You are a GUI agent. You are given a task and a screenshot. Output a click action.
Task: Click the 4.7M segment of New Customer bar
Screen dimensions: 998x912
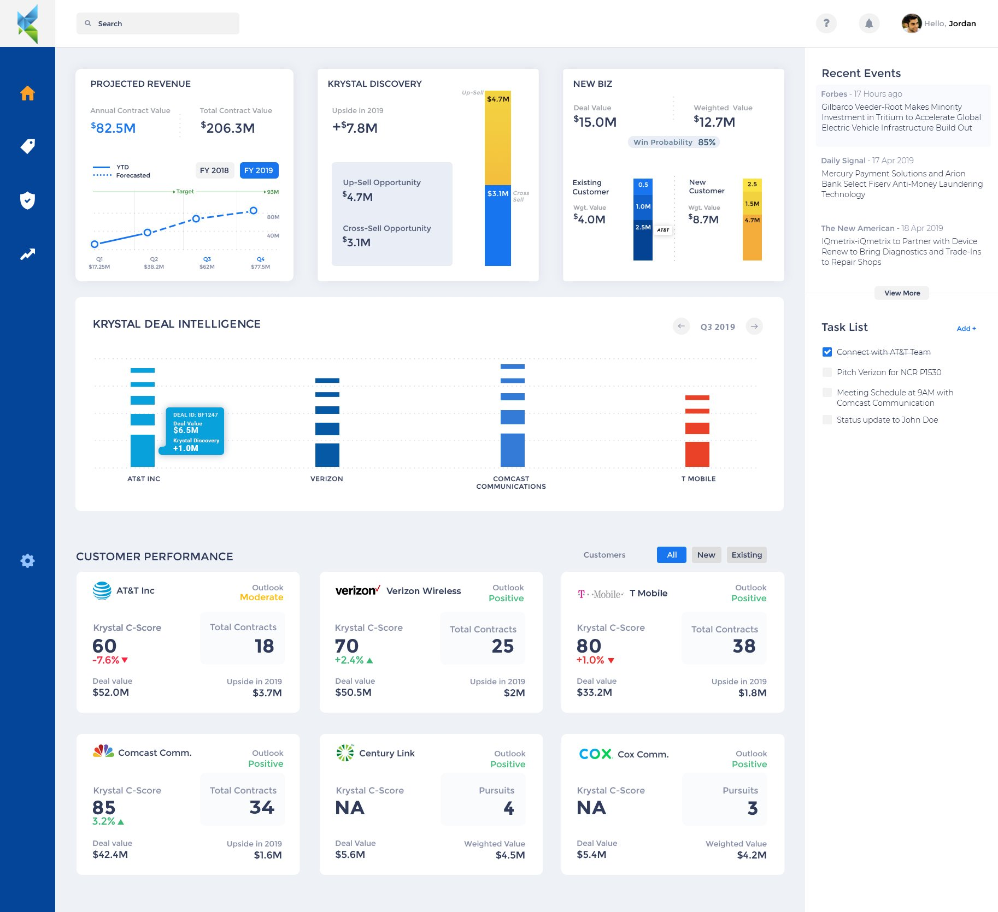click(752, 237)
